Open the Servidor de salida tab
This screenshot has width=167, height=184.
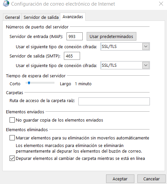41,17
